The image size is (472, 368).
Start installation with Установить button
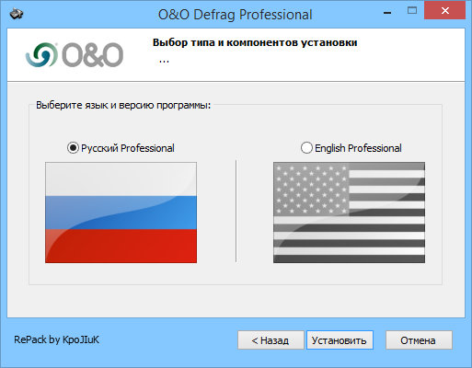point(340,340)
